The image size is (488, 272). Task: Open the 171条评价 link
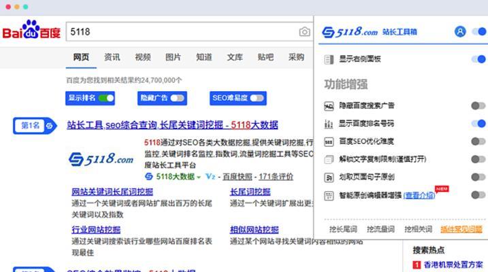(276, 177)
